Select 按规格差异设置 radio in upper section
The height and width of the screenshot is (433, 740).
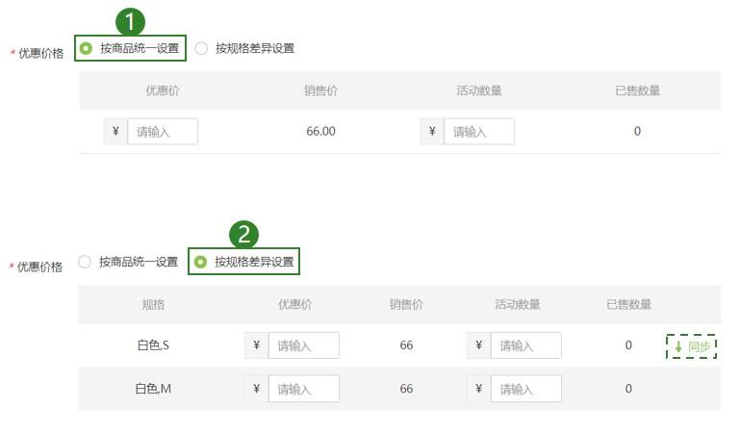(201, 48)
